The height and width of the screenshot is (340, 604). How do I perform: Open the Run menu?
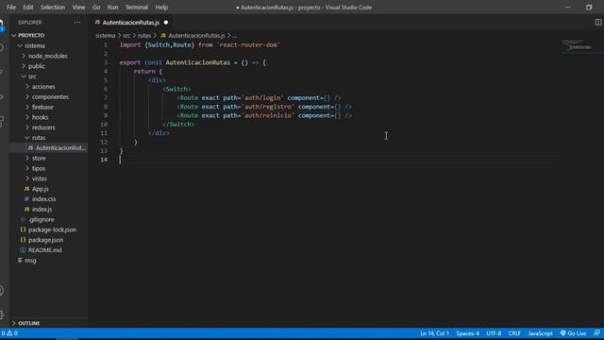112,7
